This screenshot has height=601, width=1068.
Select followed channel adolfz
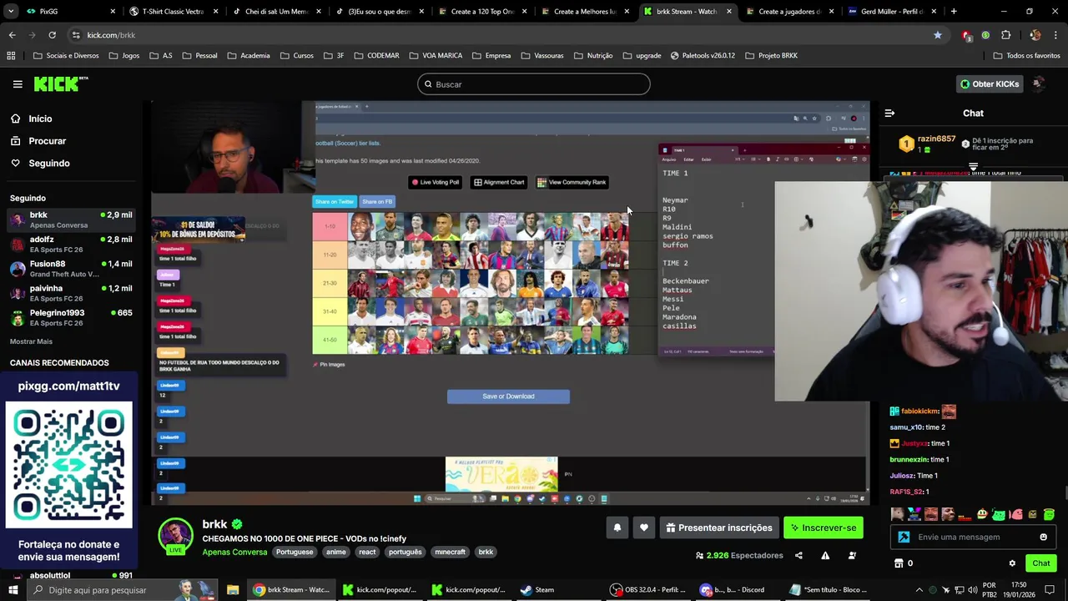click(71, 244)
